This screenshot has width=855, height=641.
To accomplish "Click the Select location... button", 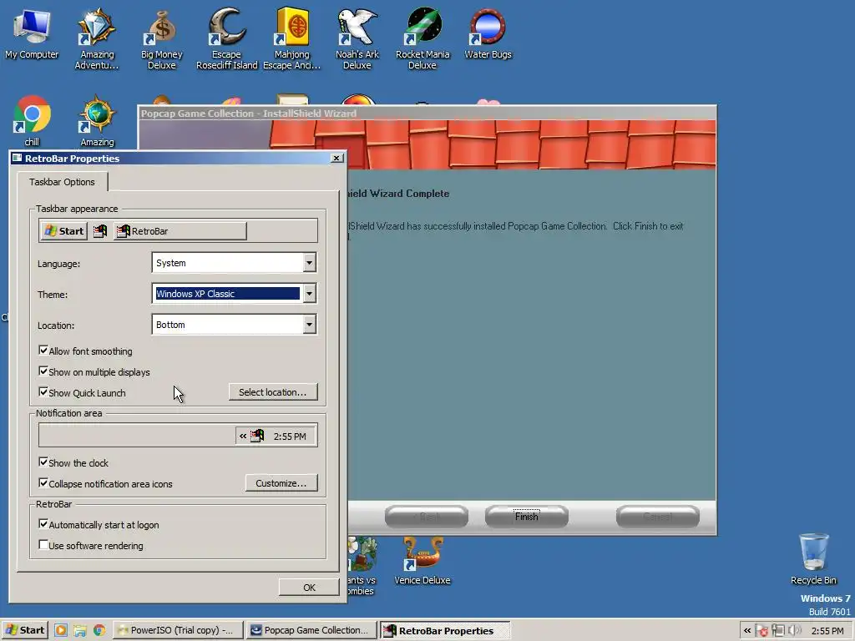I will 273,392.
